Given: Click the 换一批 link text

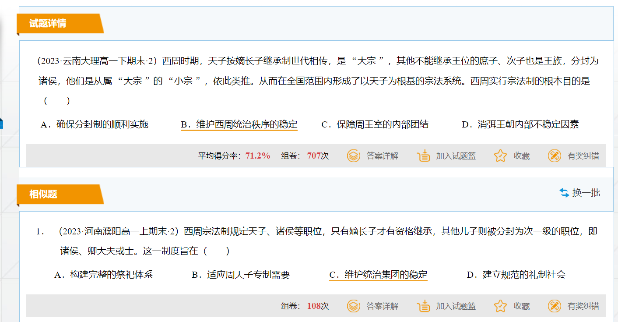Looking at the screenshot, I should (586, 193).
